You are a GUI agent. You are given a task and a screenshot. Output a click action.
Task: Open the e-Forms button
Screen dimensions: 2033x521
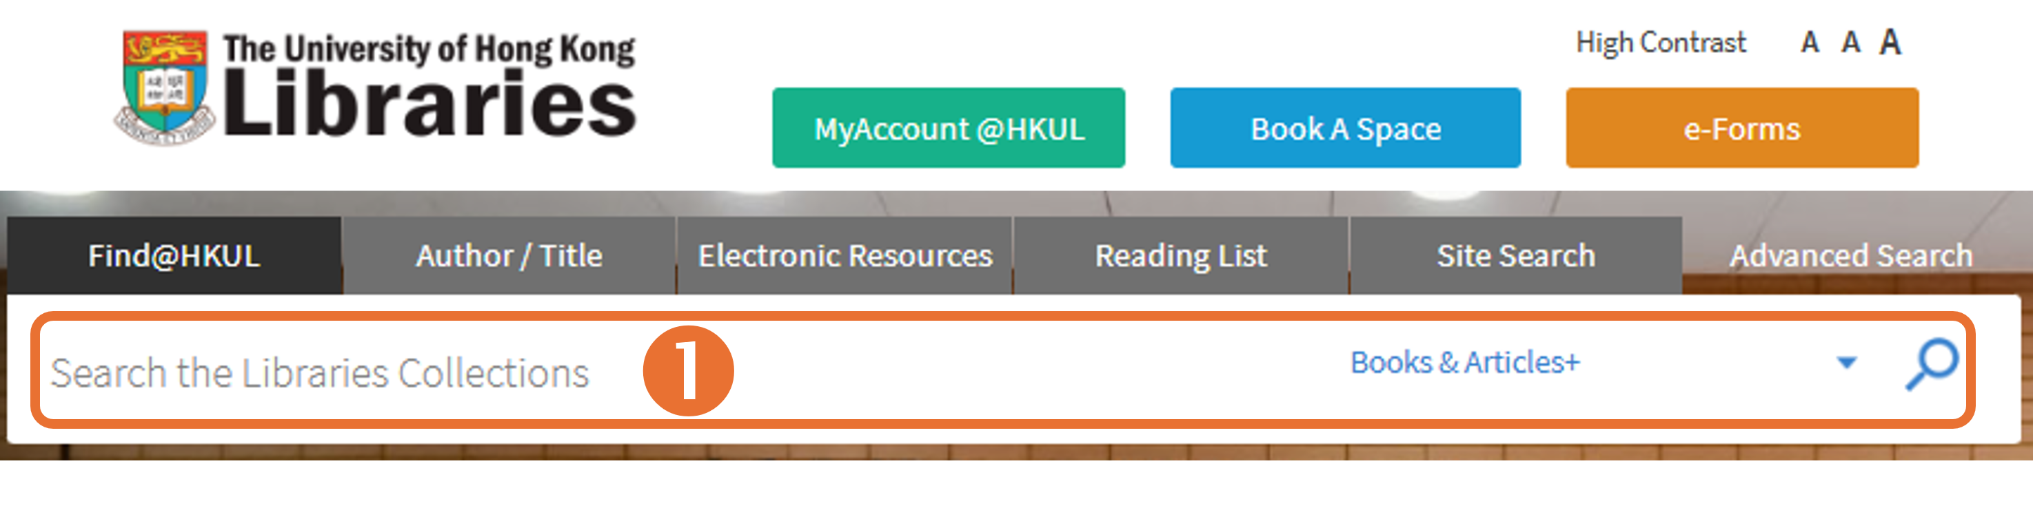[1742, 129]
